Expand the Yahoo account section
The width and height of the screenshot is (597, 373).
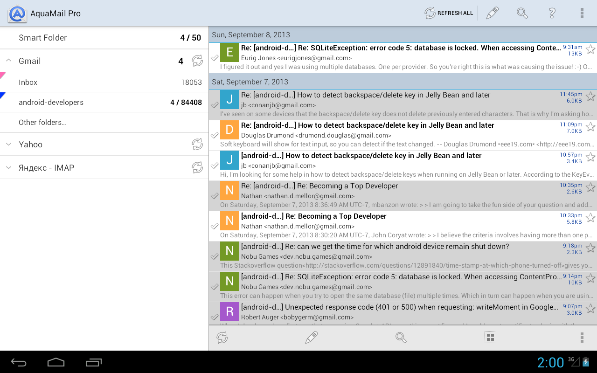coord(8,145)
